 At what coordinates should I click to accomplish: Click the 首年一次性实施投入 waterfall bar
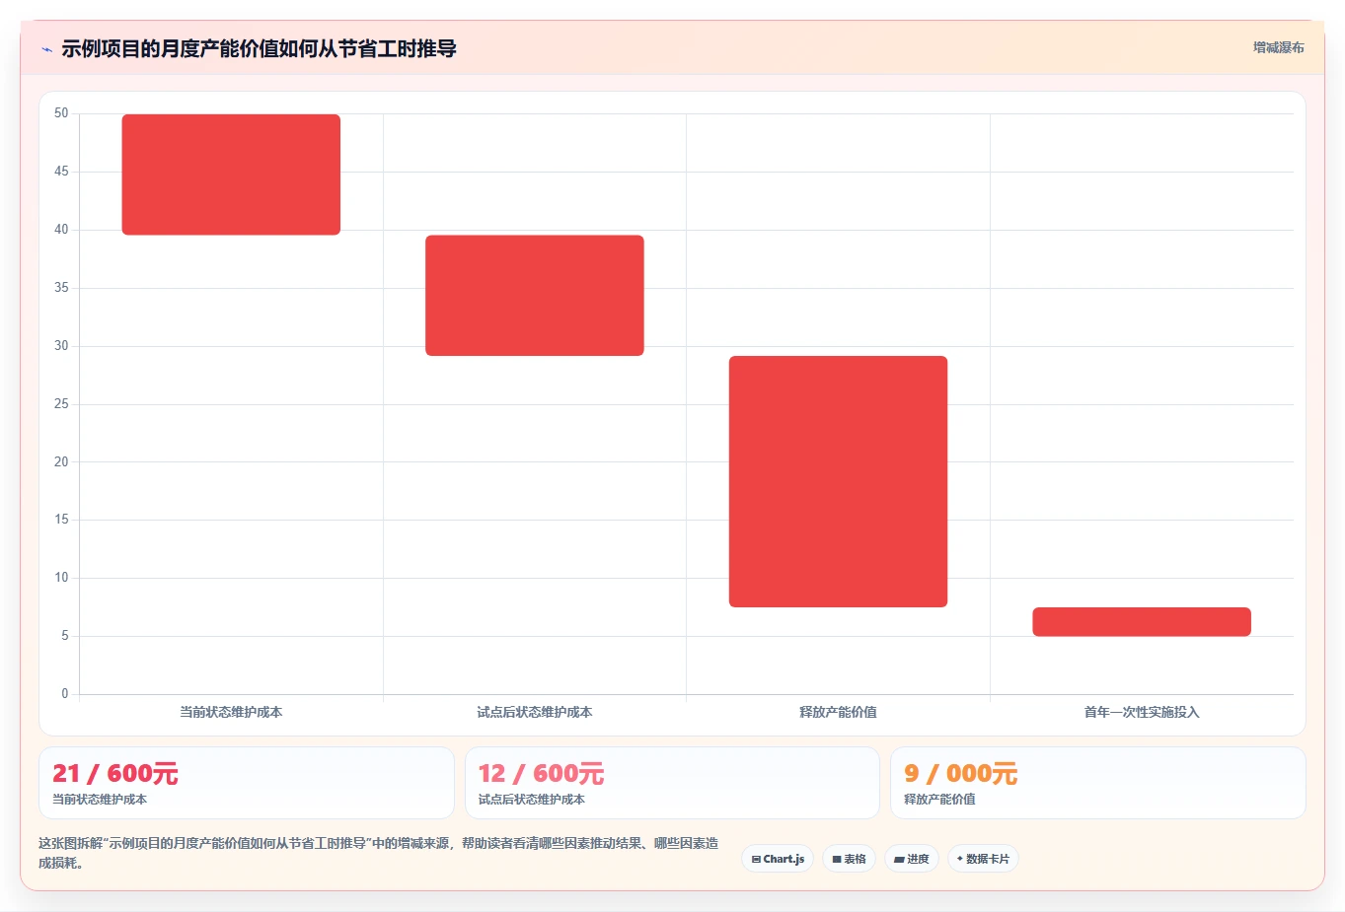1142,622
